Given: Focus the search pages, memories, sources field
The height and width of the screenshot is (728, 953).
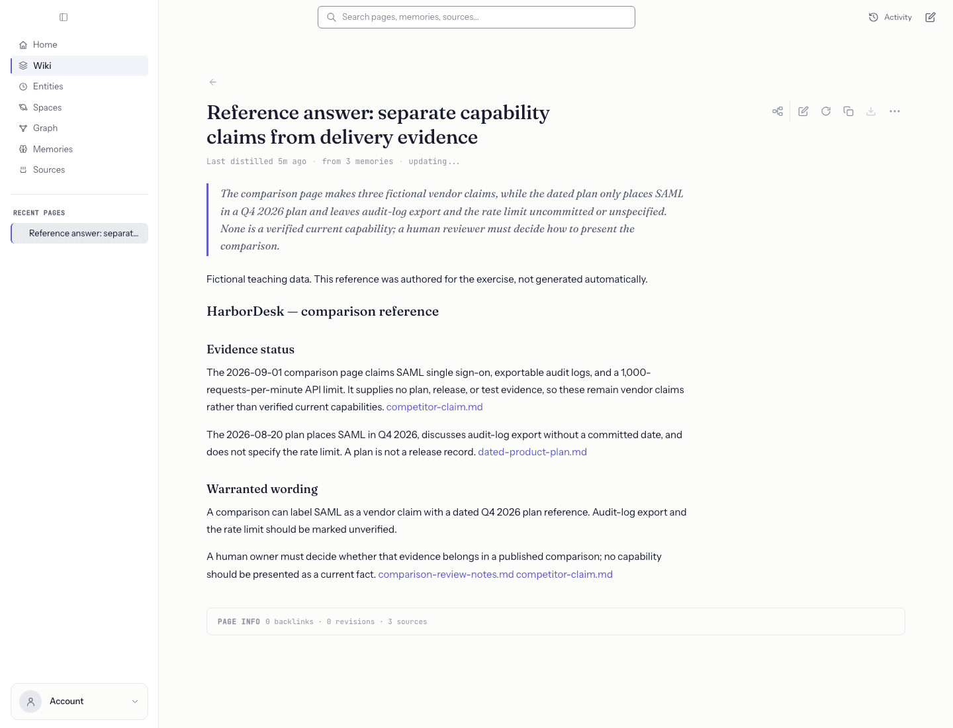Looking at the screenshot, I should (476, 17).
